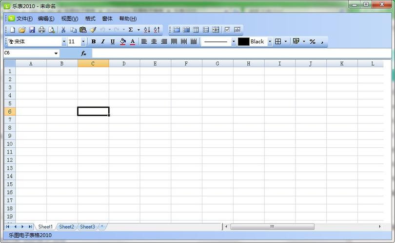Open print preview
The image size is (395, 243).
(52, 30)
